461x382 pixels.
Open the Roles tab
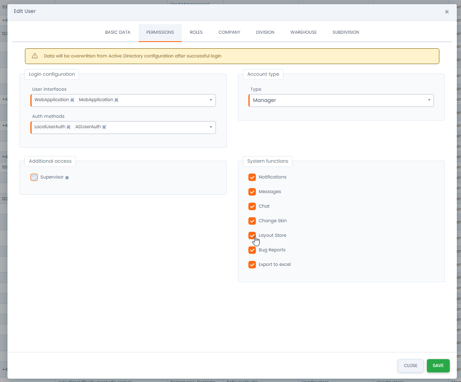pyautogui.click(x=196, y=32)
